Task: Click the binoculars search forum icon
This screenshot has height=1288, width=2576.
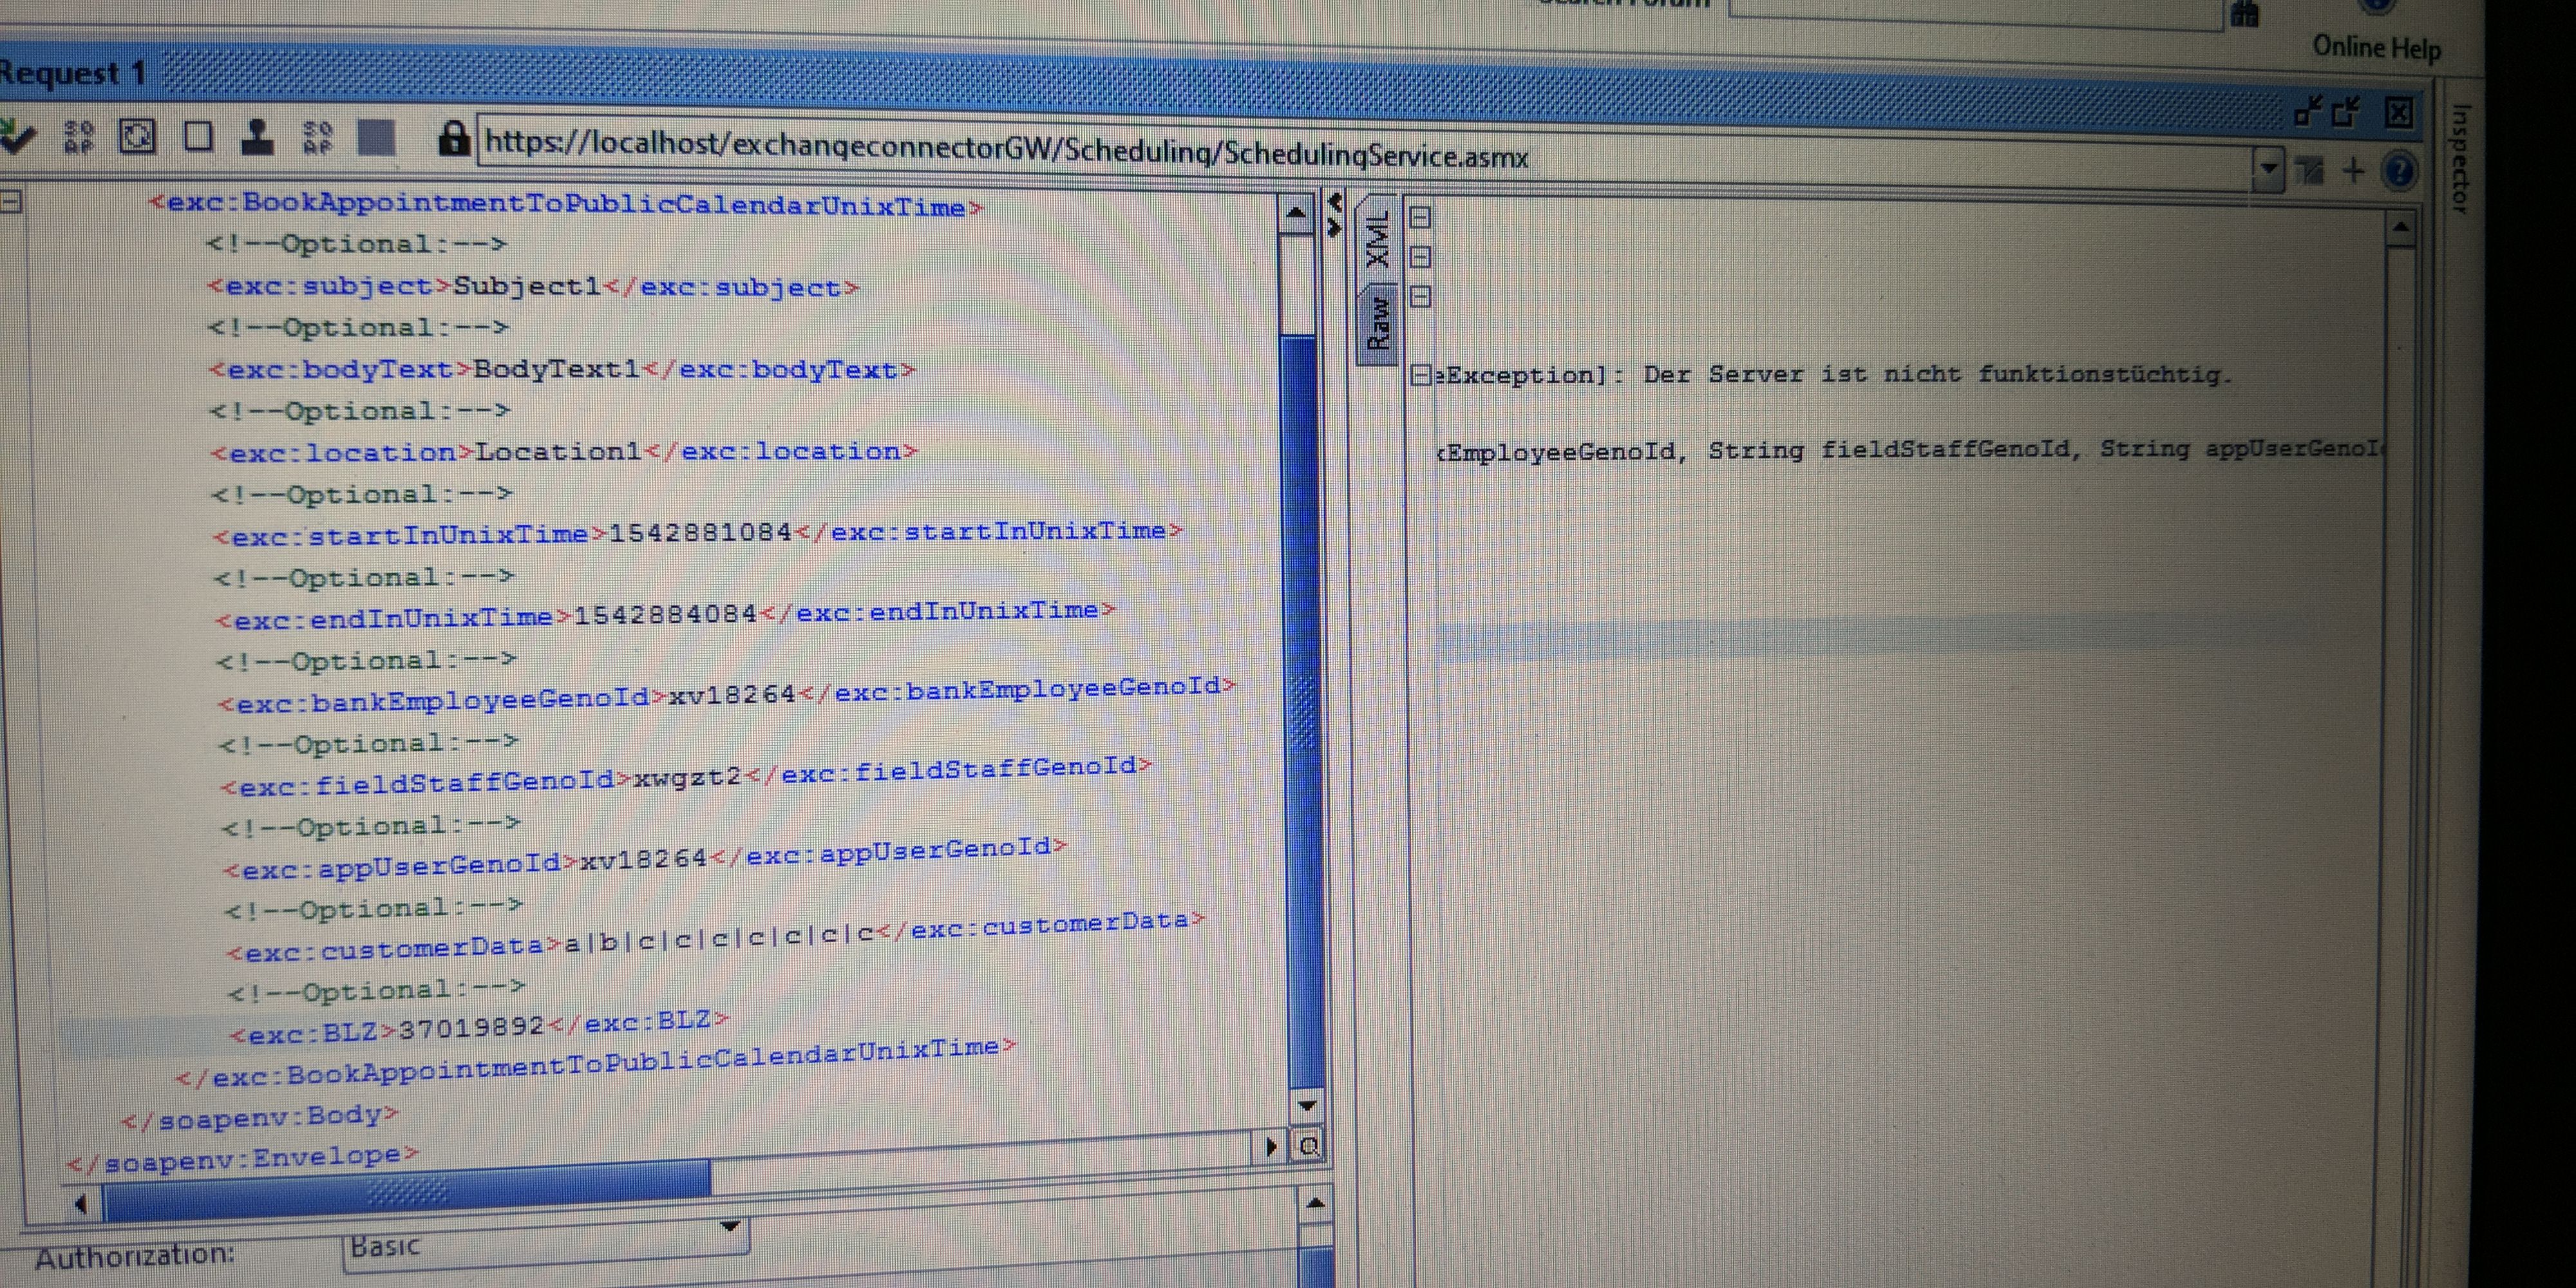Action: click(x=2245, y=14)
